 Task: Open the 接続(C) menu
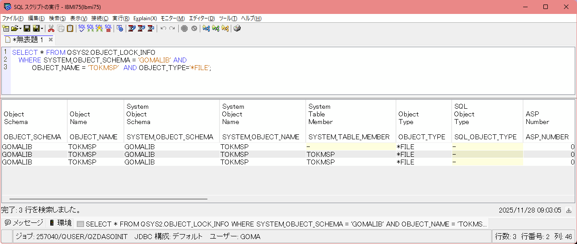(100, 18)
